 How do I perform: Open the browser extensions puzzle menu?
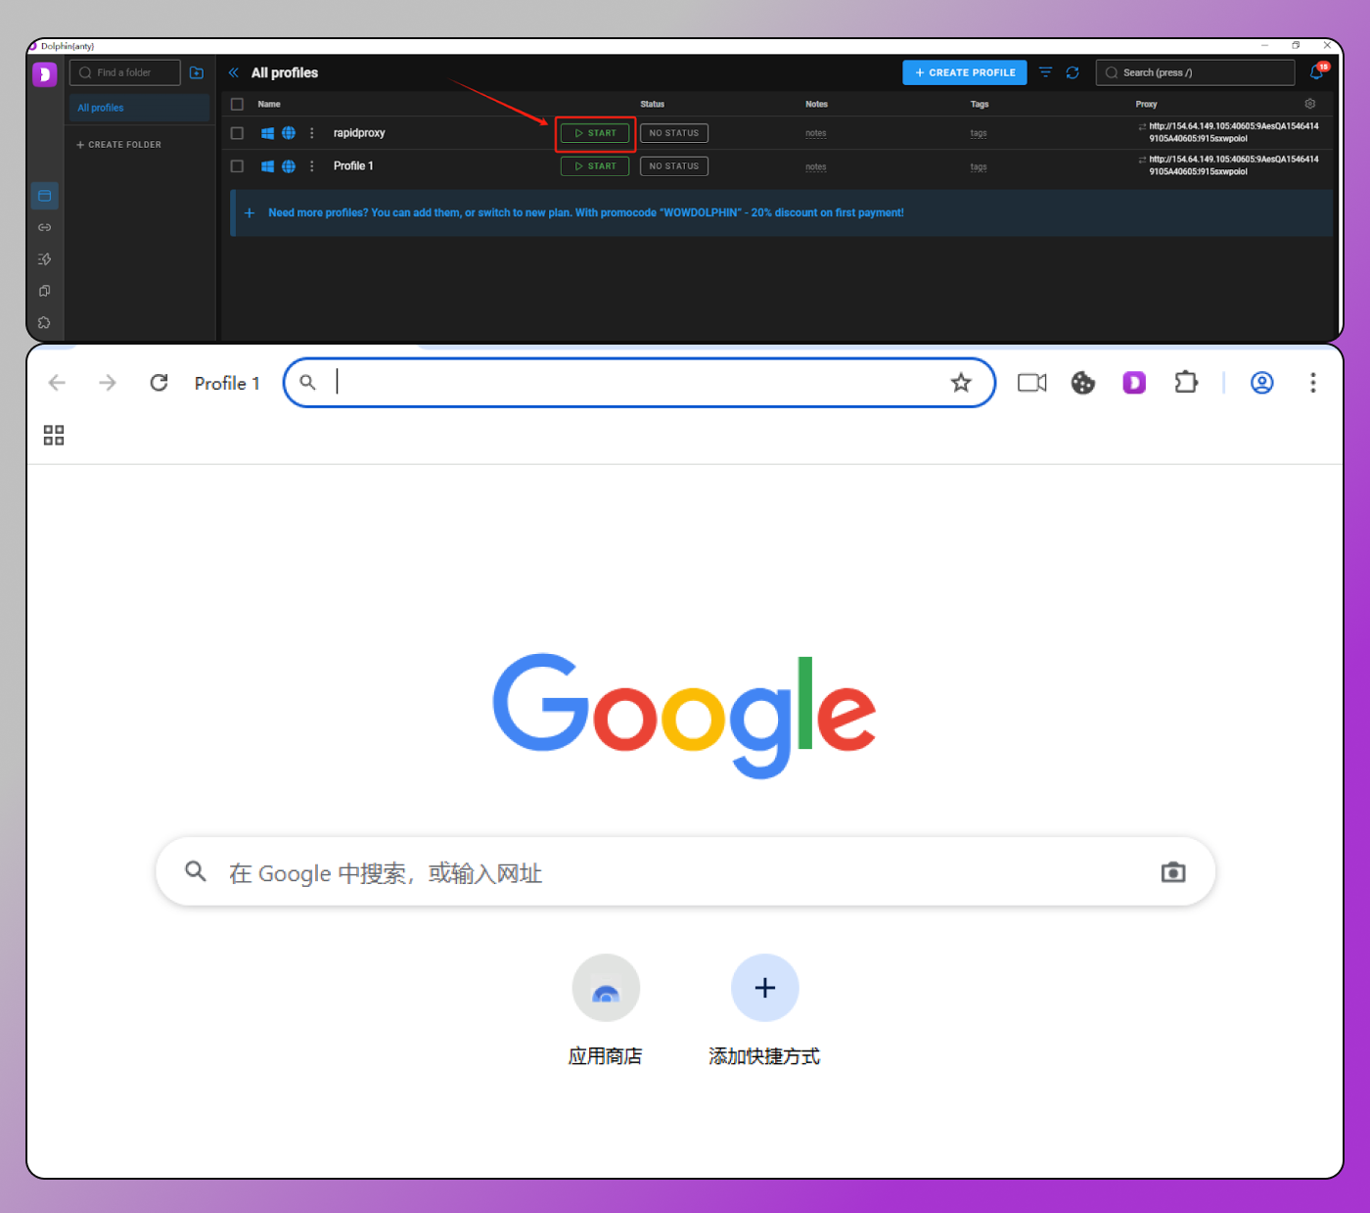1186,383
